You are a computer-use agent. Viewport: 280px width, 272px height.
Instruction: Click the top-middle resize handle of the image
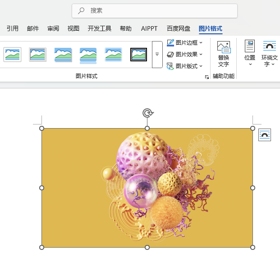point(147,129)
